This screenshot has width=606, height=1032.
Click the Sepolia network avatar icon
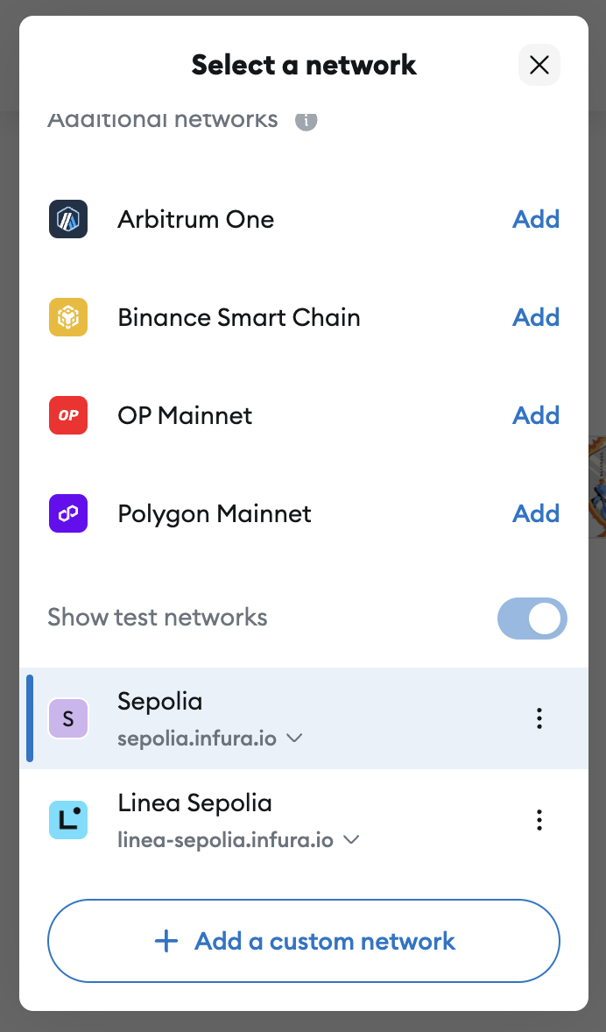[x=68, y=718]
